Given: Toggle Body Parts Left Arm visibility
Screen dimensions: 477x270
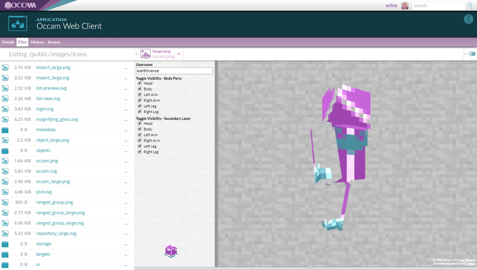Looking at the screenshot, I should tap(140, 94).
